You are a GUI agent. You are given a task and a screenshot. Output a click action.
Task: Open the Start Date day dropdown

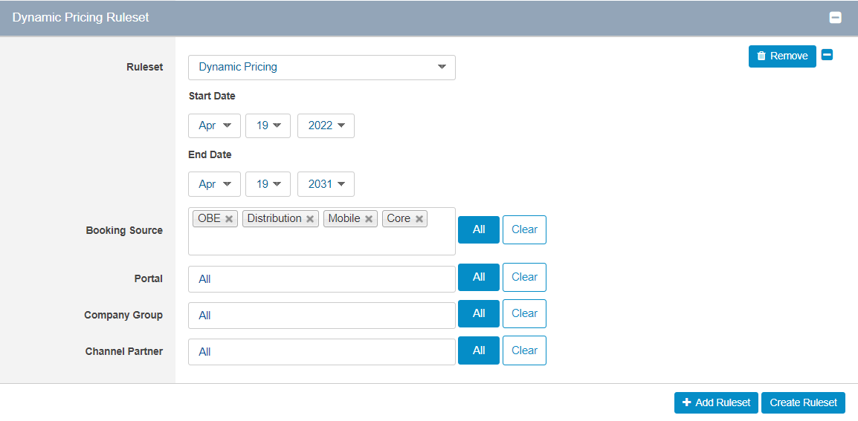coord(268,125)
